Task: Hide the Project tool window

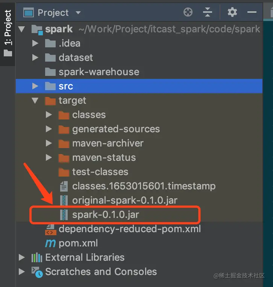Action: (x=252, y=12)
